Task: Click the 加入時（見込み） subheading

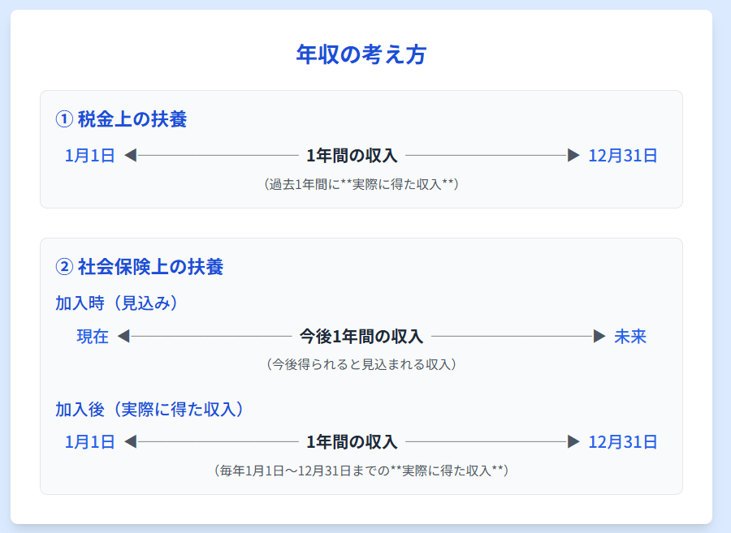Action: click(117, 303)
